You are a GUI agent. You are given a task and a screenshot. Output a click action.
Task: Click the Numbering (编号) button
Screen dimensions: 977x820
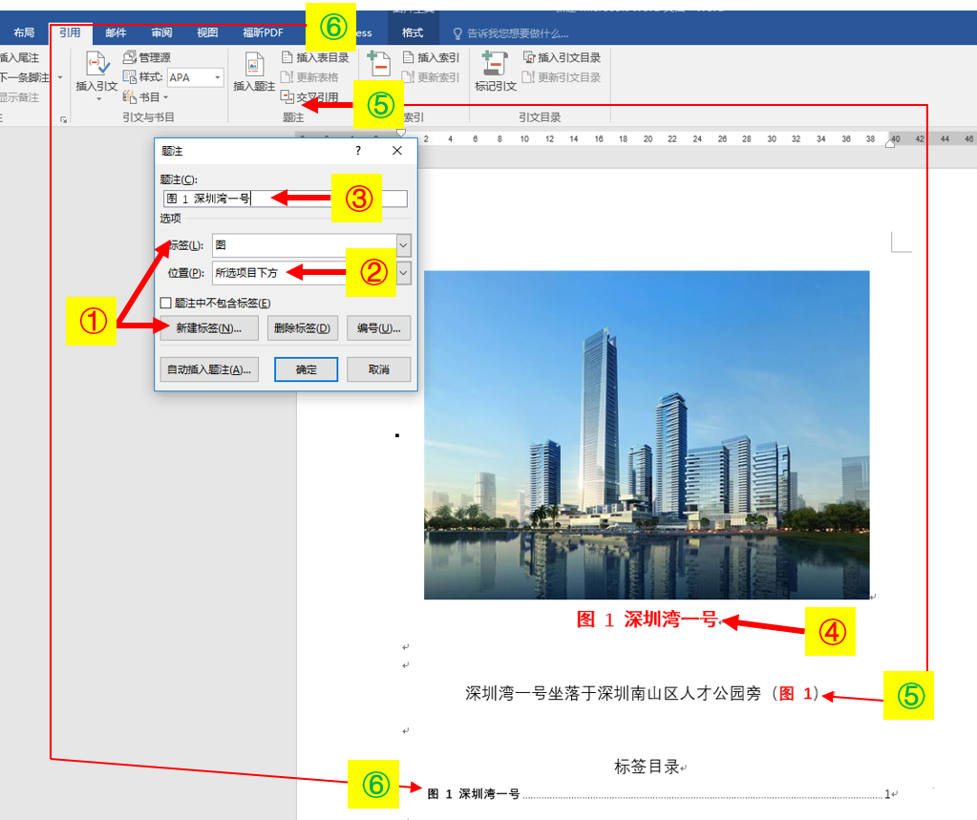pos(379,328)
